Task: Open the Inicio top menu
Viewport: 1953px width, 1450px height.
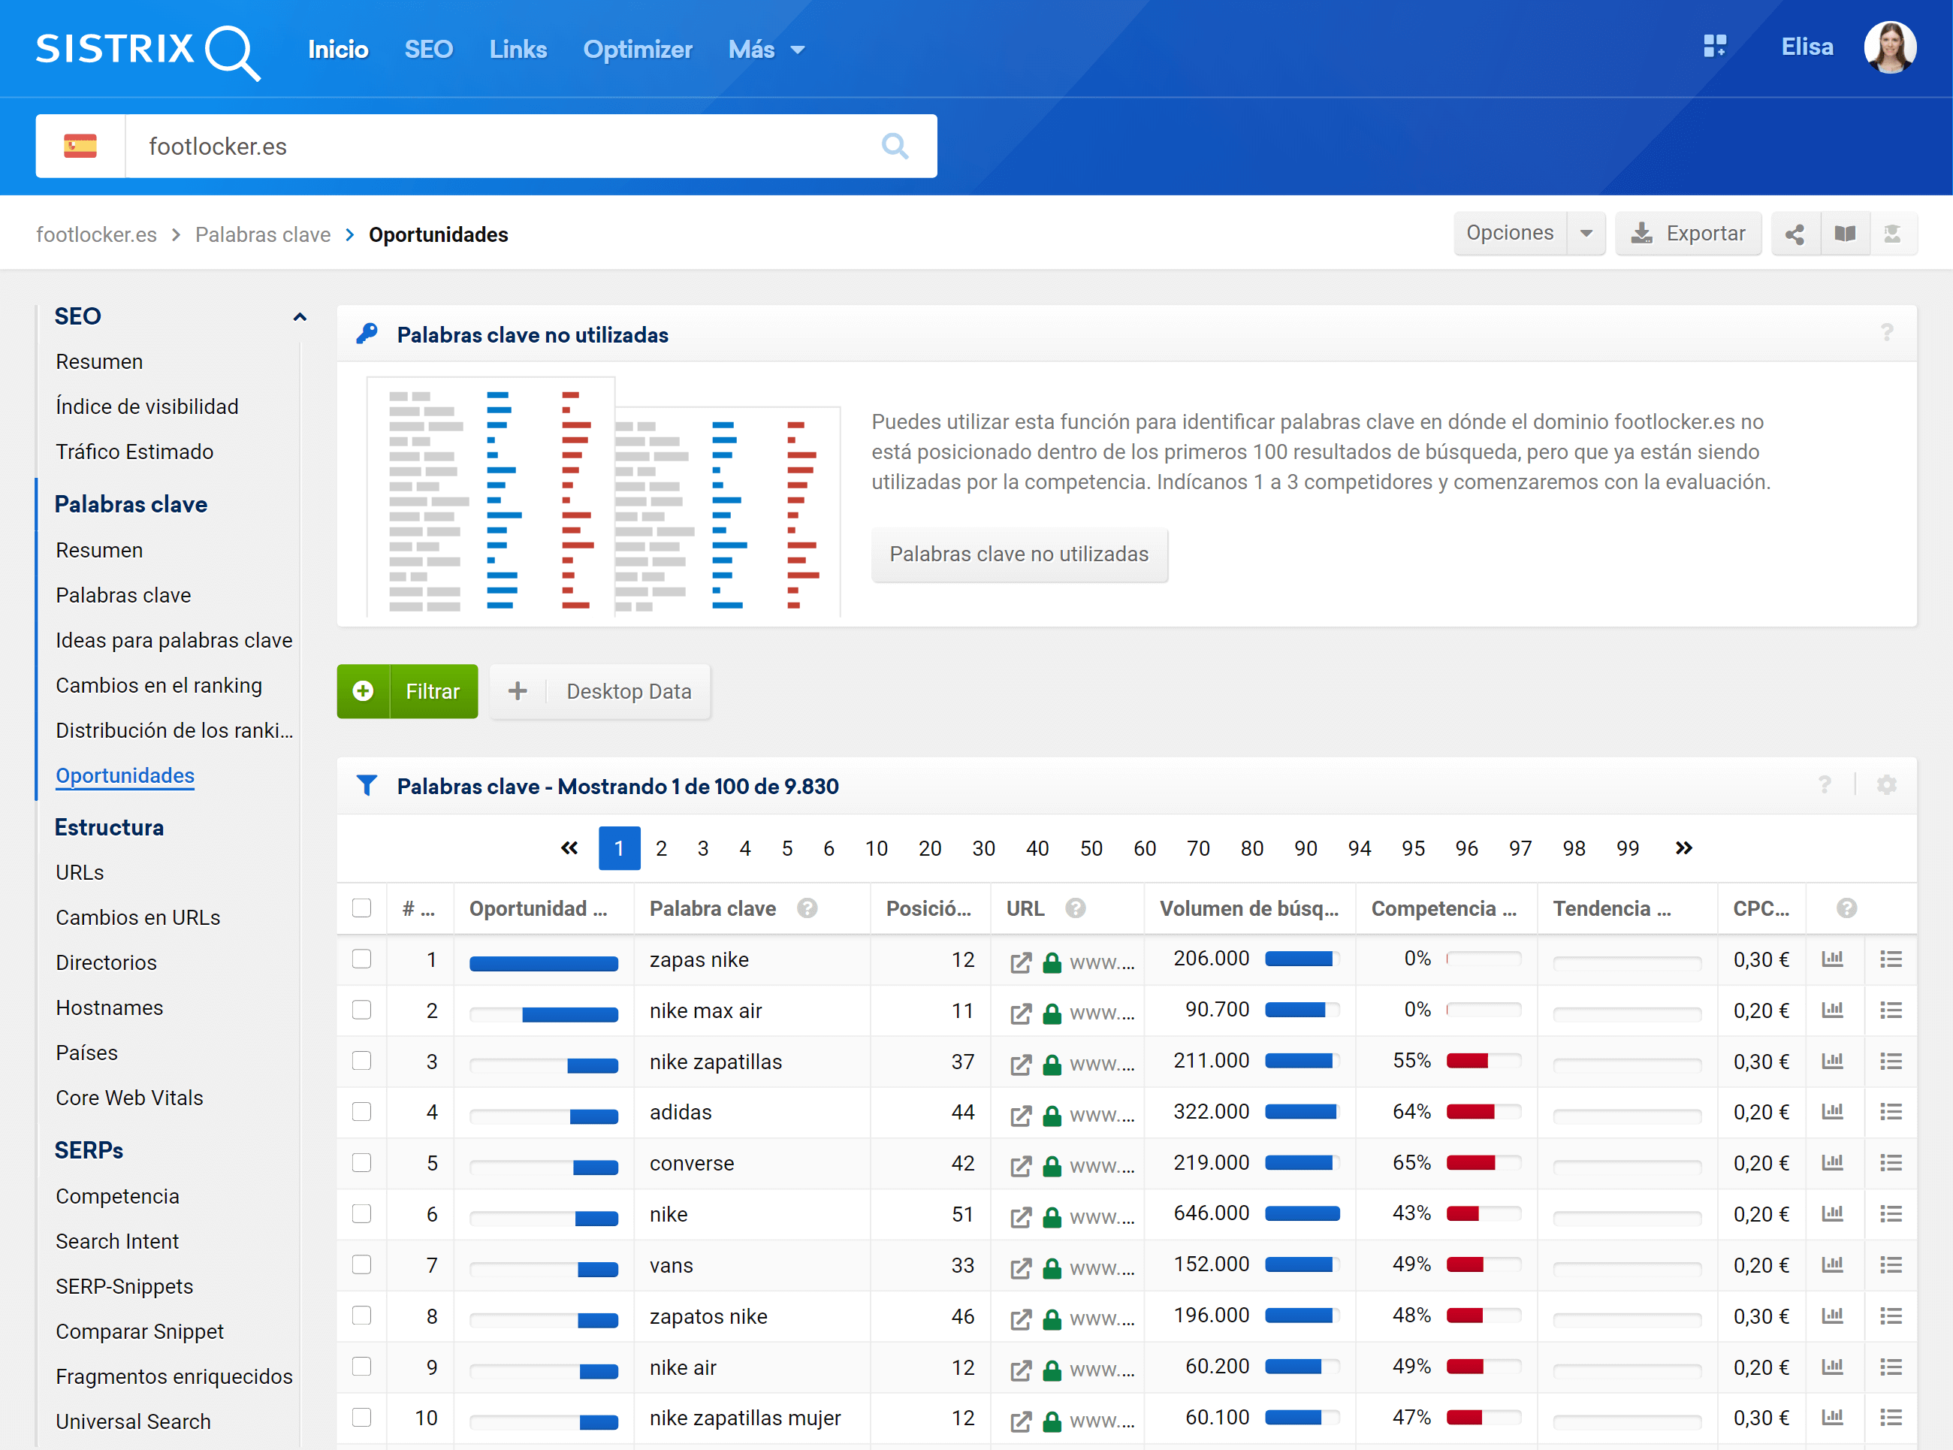Action: coord(338,50)
